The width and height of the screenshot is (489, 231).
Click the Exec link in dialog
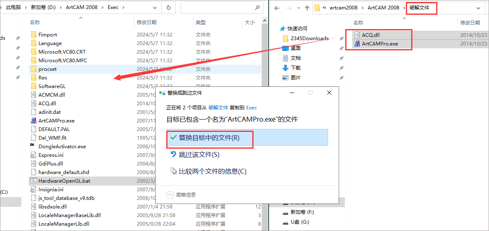click(x=251, y=108)
